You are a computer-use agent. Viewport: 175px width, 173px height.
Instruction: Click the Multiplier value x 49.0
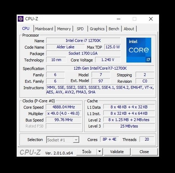point(64,113)
